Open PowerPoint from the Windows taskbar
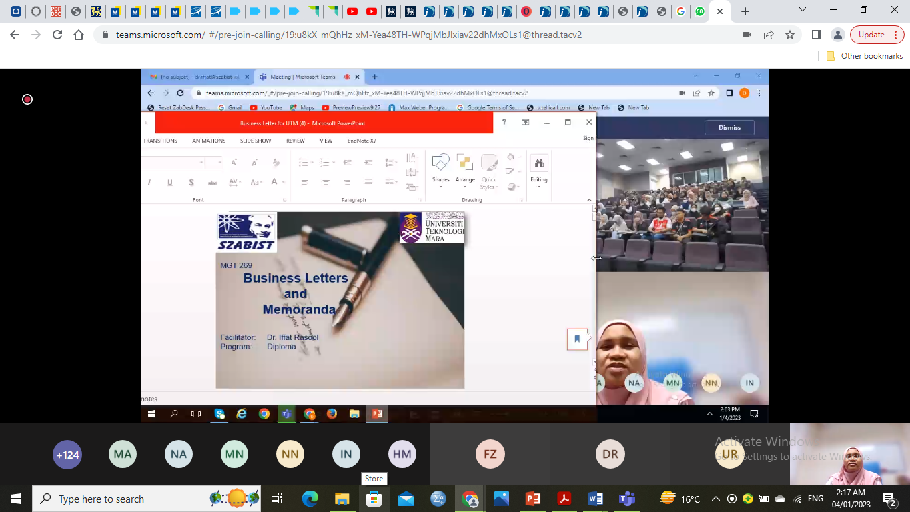 (x=532, y=499)
